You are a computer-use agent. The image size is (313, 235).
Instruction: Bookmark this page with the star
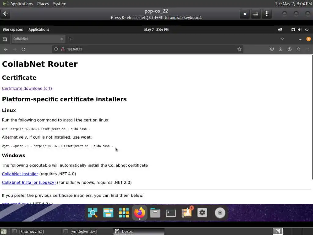point(239,49)
